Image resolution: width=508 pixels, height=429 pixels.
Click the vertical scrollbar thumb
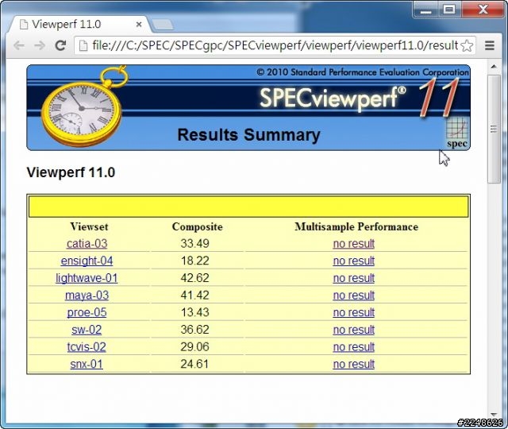click(494, 129)
